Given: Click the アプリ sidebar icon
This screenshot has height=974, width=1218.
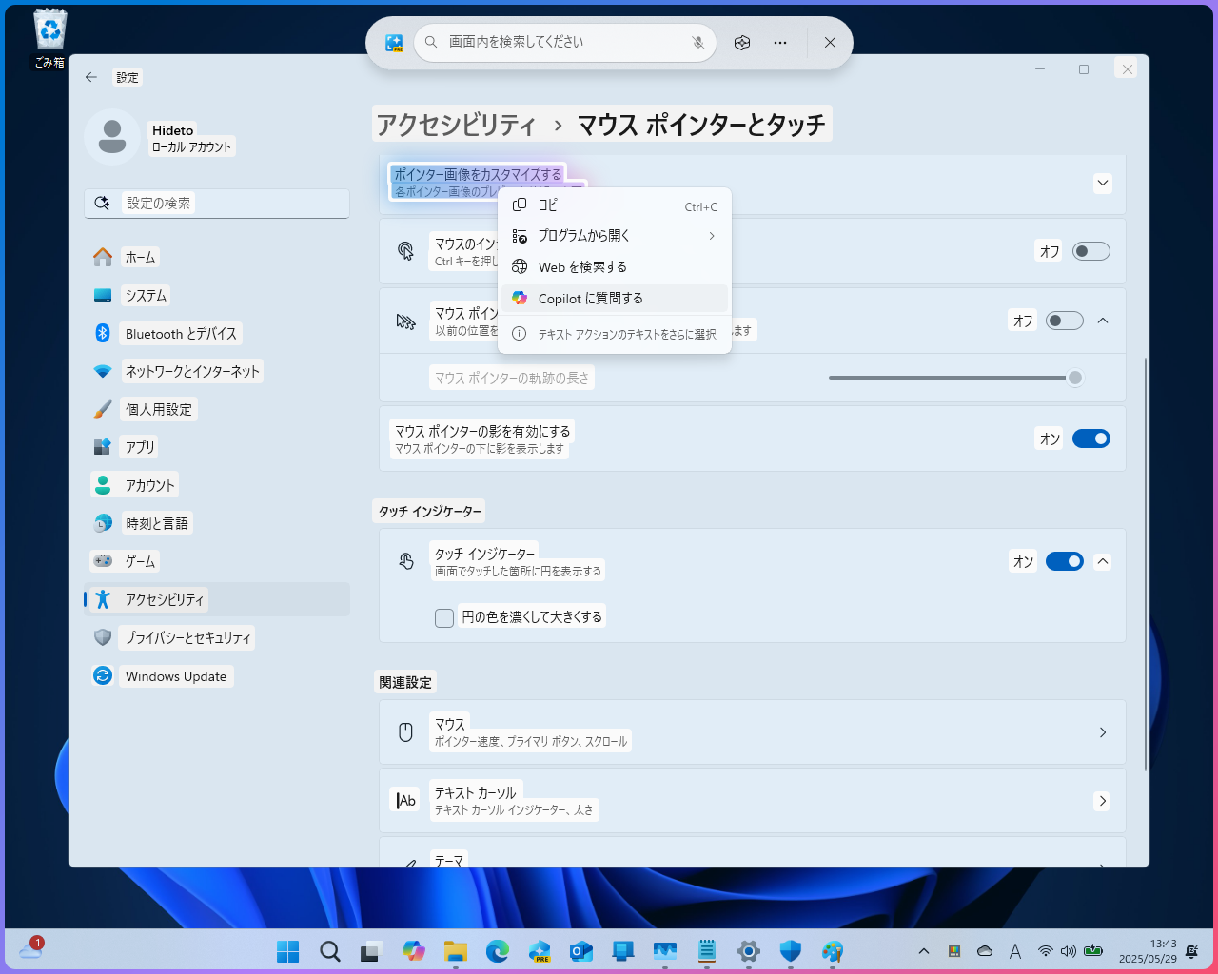Looking at the screenshot, I should tap(103, 447).
